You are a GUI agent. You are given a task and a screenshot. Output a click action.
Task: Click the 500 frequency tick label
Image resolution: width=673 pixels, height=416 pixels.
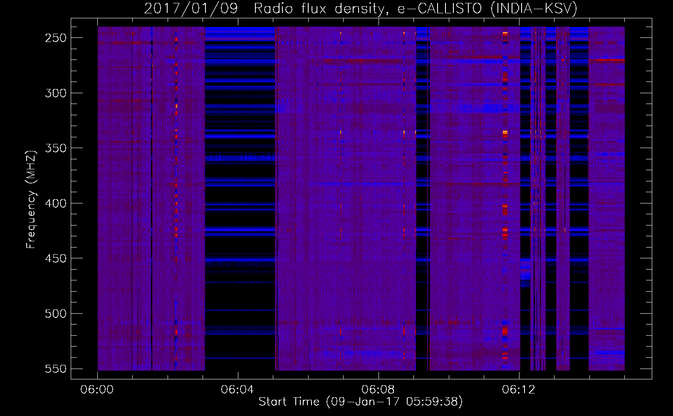pyautogui.click(x=56, y=314)
